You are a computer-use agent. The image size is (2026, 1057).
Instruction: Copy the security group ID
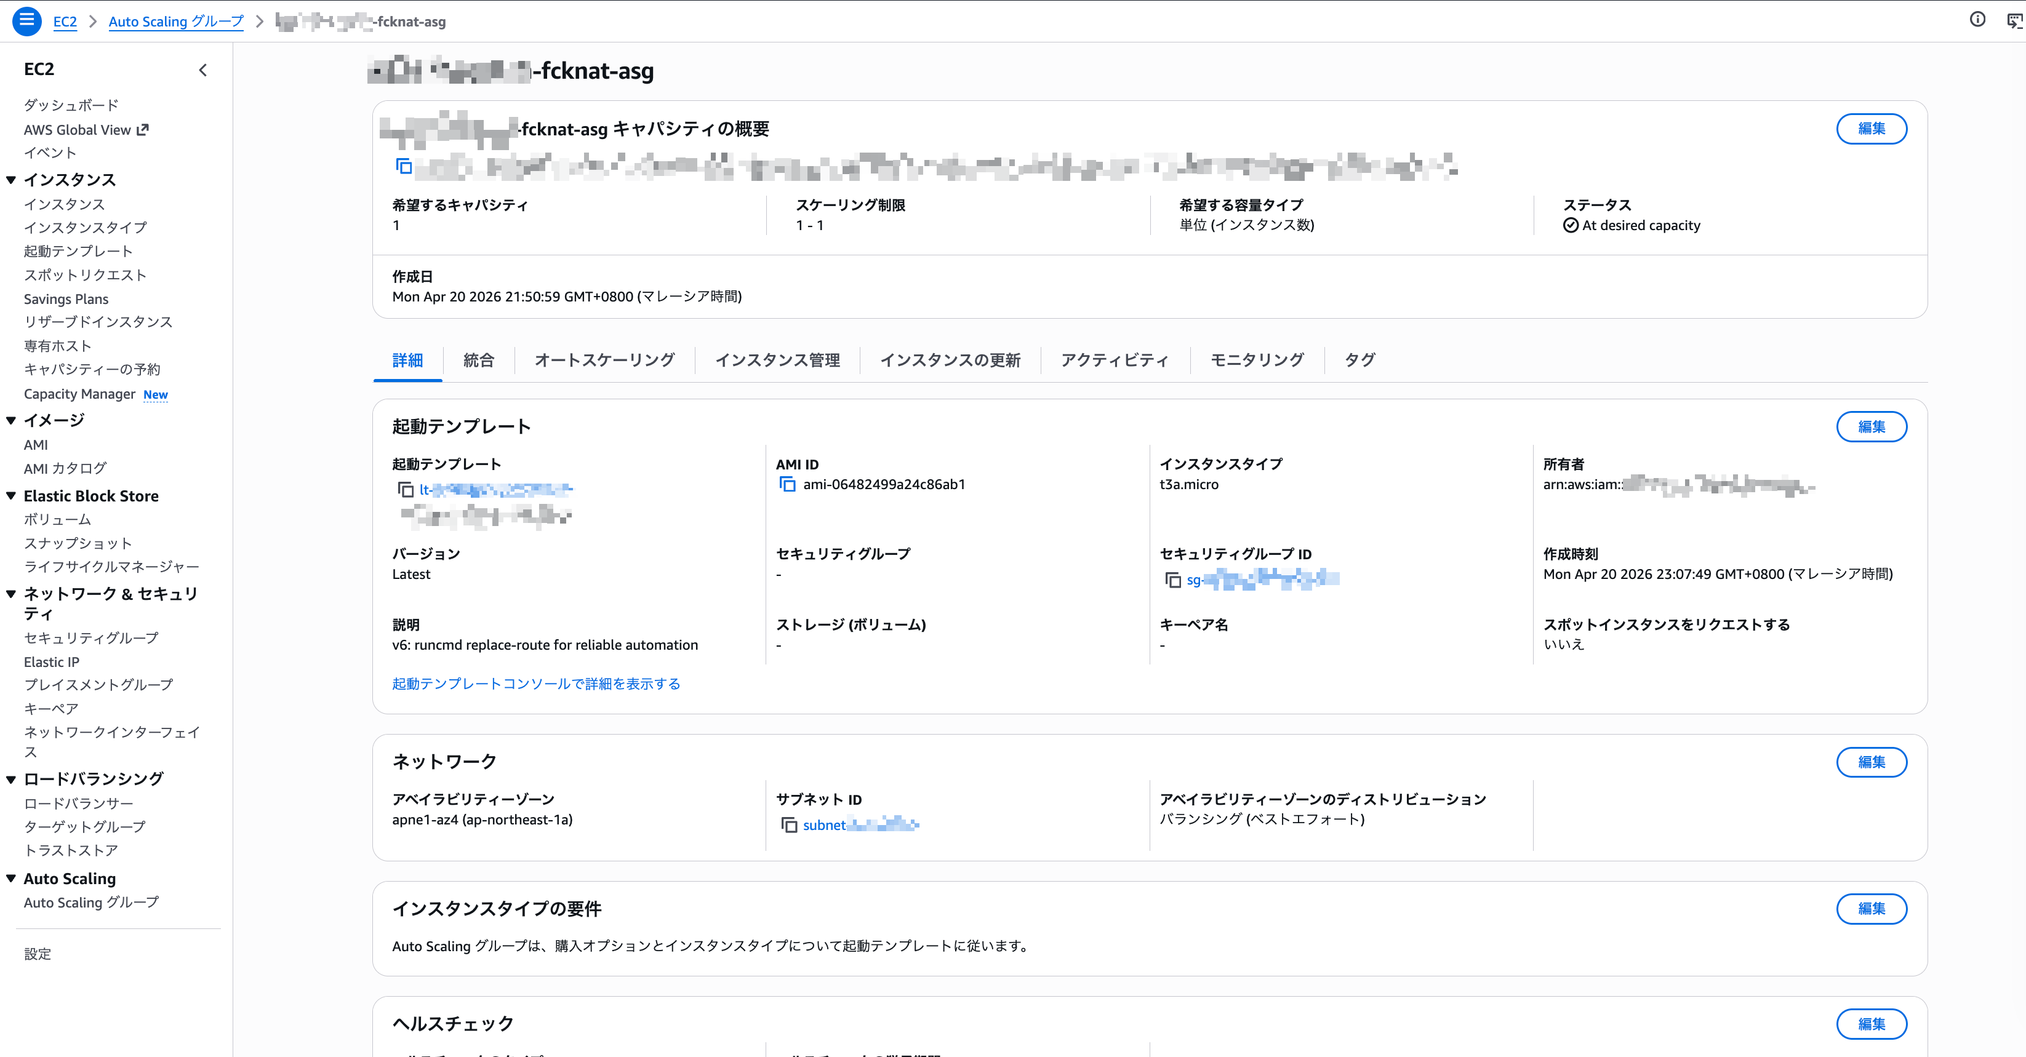pos(1172,580)
